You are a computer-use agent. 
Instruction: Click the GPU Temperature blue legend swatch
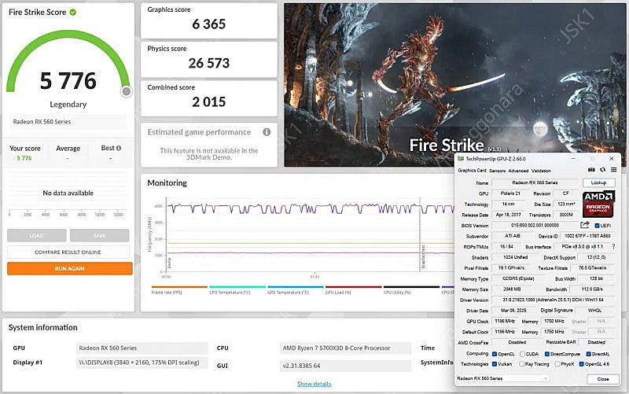point(296,287)
